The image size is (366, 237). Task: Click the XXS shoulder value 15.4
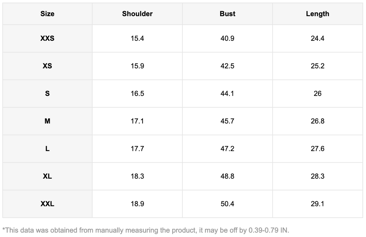point(137,38)
